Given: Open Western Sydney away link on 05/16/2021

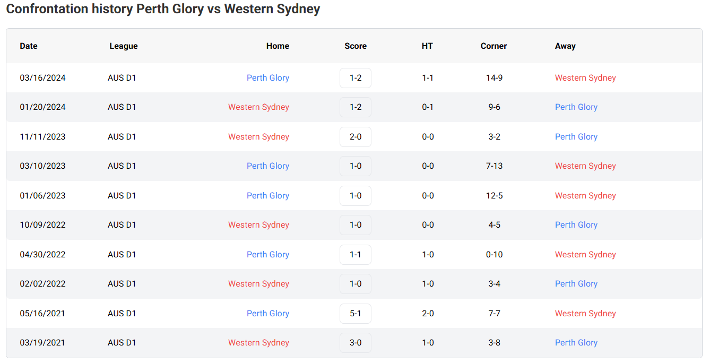Looking at the screenshot, I should pos(585,314).
